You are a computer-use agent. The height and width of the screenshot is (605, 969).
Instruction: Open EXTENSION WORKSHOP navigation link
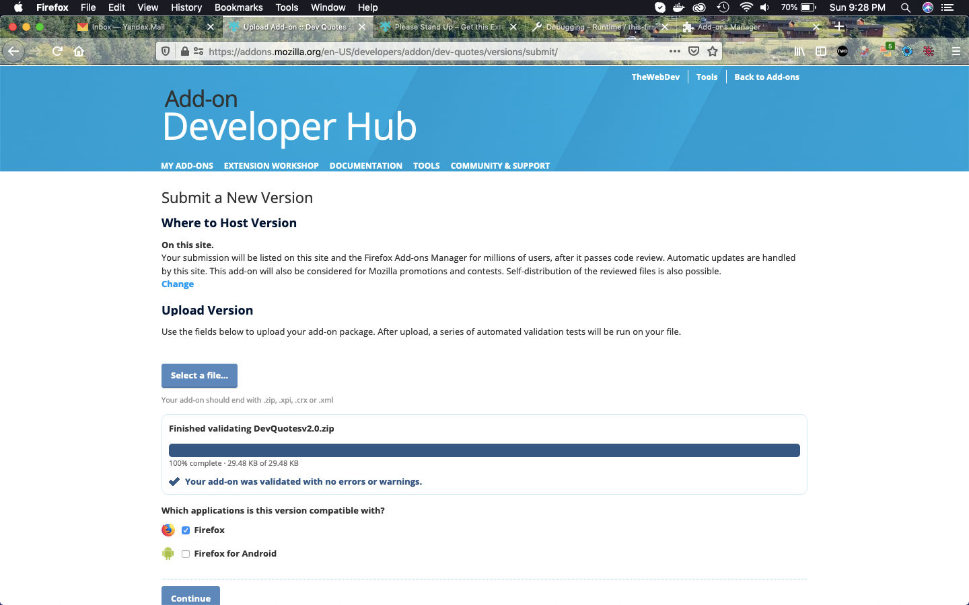tap(271, 165)
